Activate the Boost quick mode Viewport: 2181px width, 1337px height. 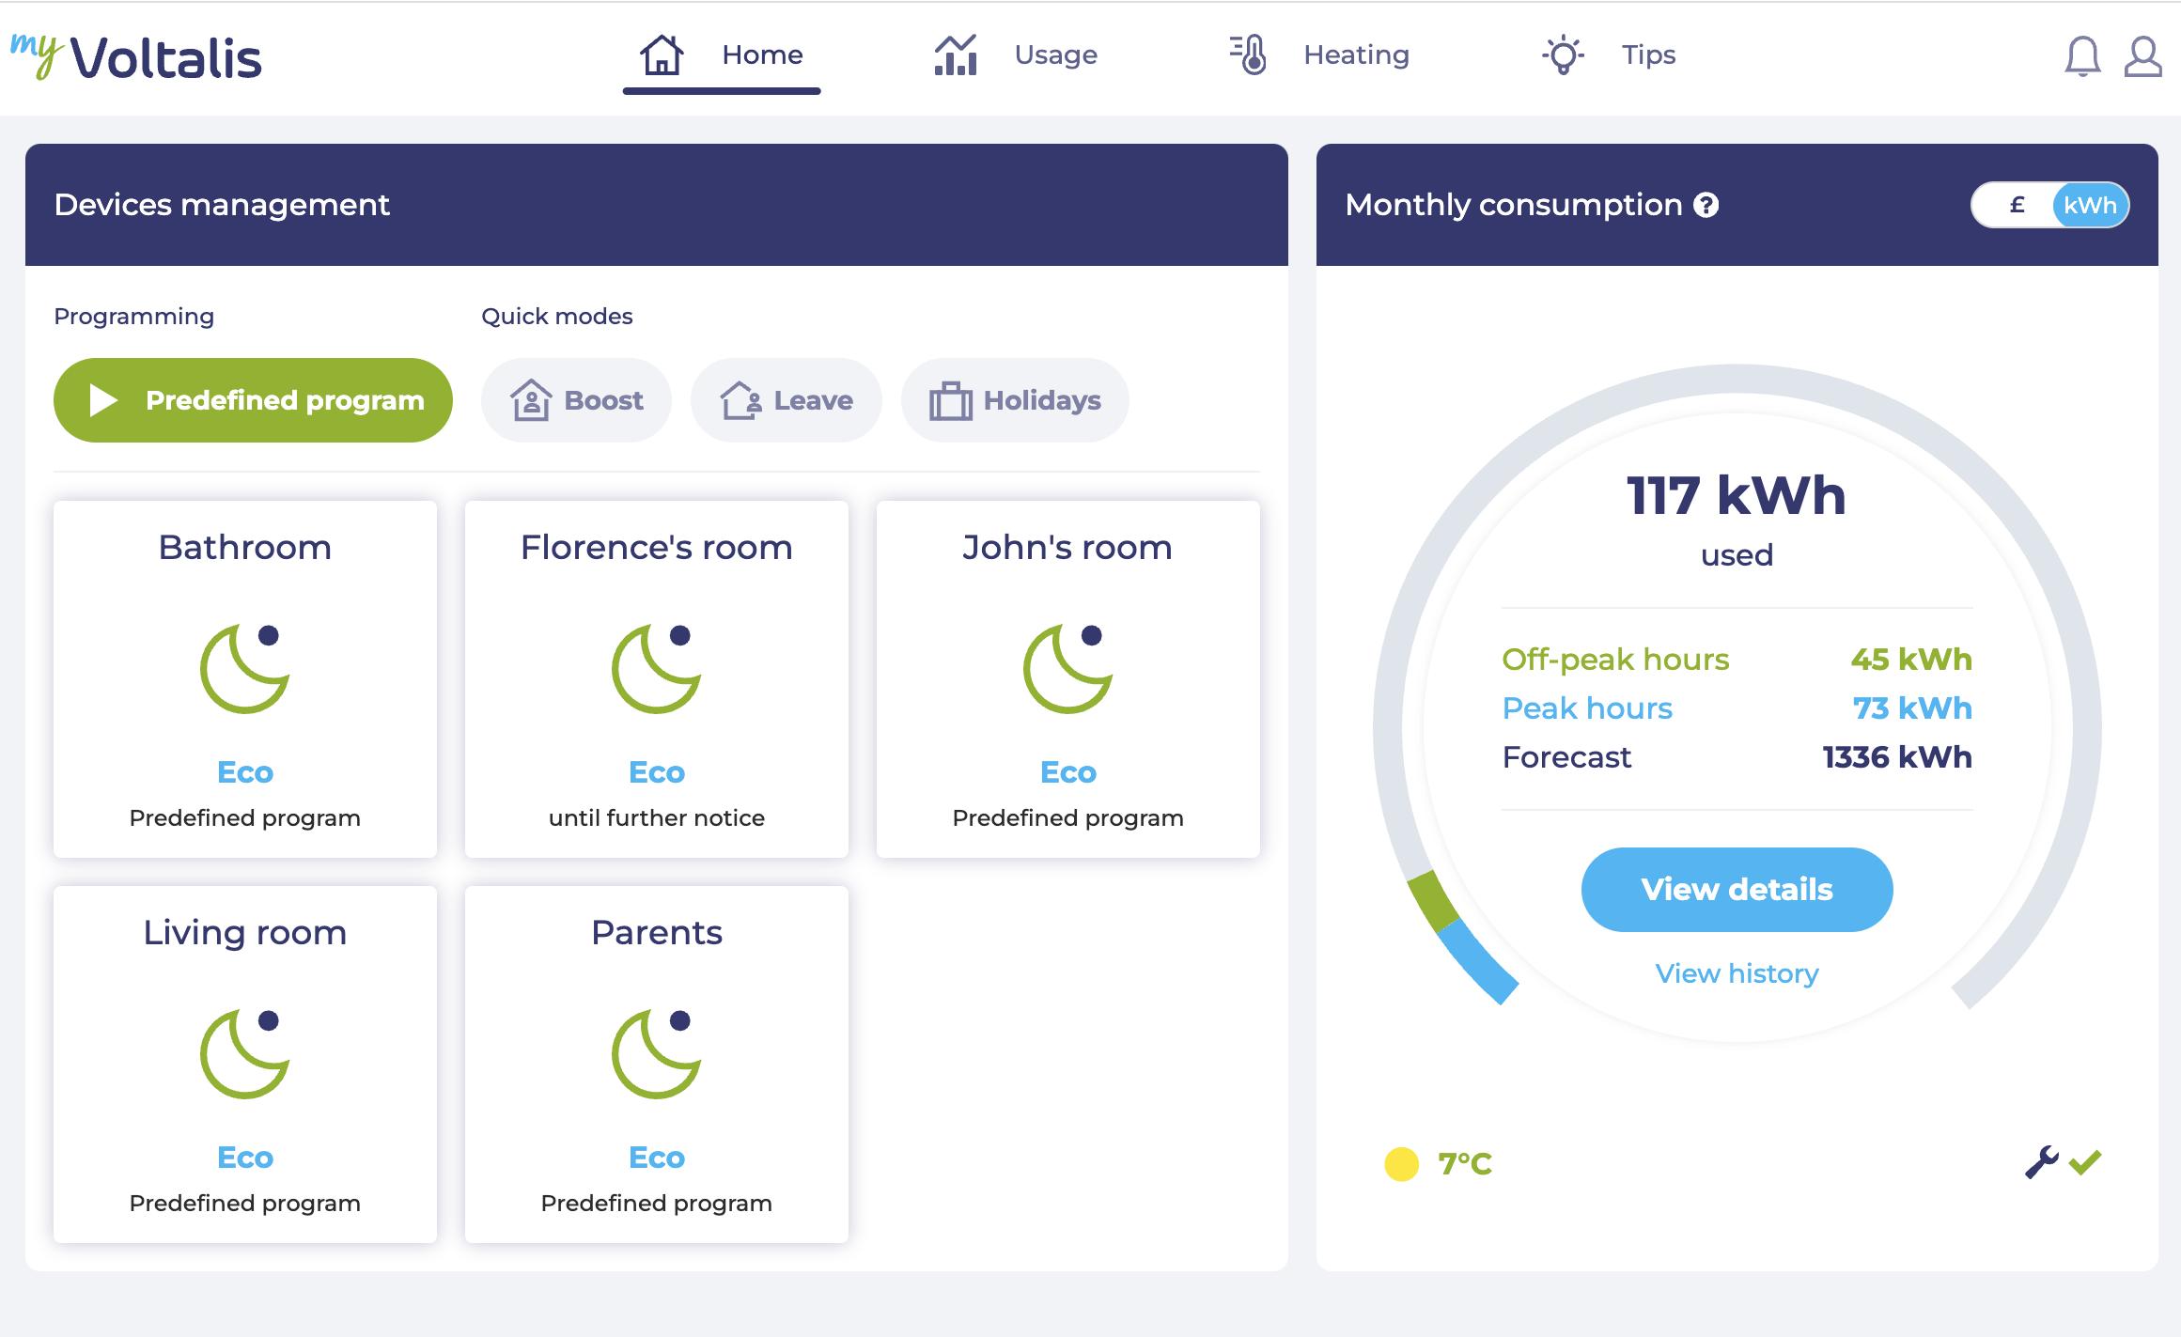pos(576,400)
